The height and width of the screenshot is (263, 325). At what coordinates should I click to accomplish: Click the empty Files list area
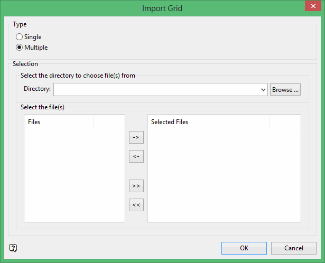(74, 174)
